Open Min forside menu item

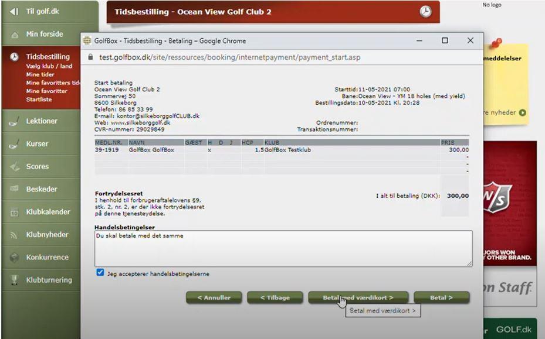tap(45, 34)
